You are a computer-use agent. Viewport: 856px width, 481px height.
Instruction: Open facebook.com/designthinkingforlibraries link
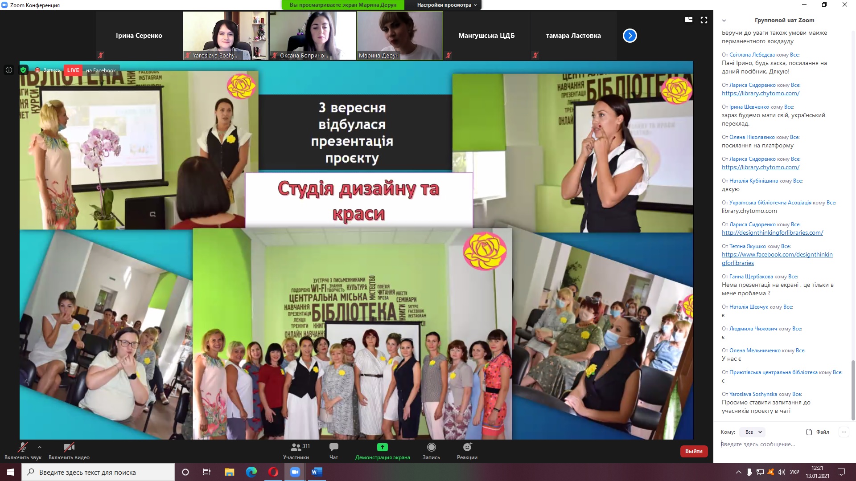(x=777, y=259)
